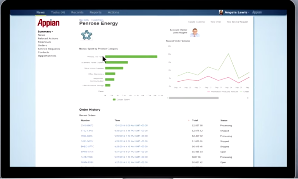298x179 pixels.
Task: Click the New Order action link
Action: click(x=216, y=22)
